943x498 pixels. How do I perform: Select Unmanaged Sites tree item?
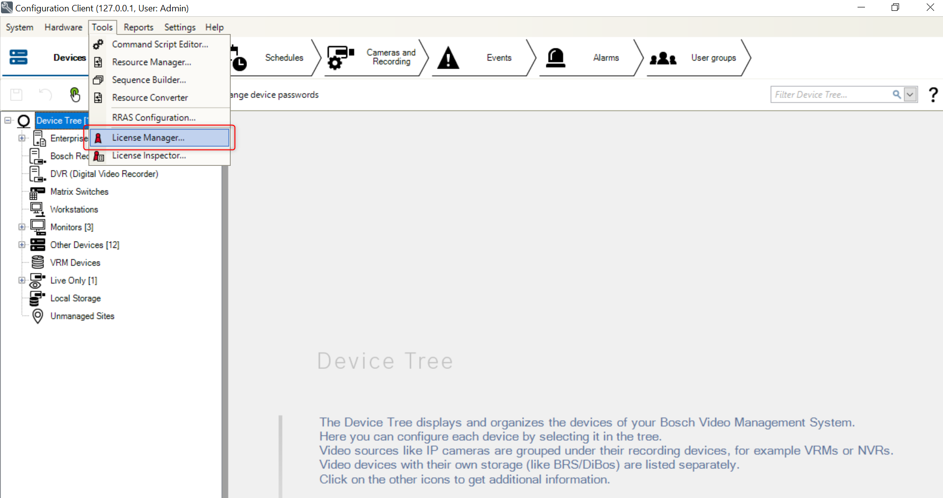[82, 316]
